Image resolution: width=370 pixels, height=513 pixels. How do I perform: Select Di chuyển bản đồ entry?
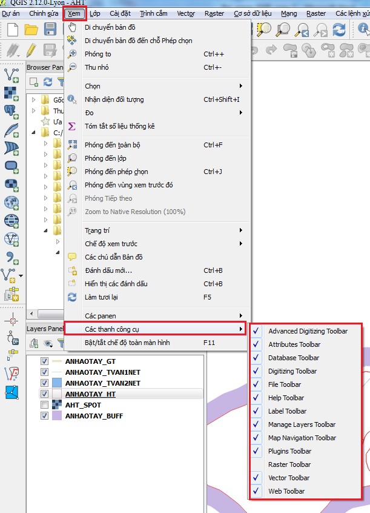157,27
